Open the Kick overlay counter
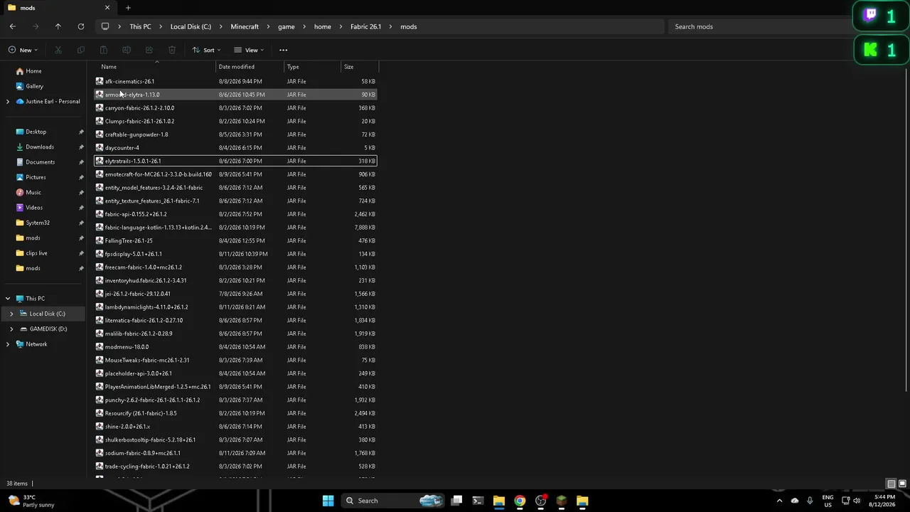910x512 pixels. tap(880, 50)
